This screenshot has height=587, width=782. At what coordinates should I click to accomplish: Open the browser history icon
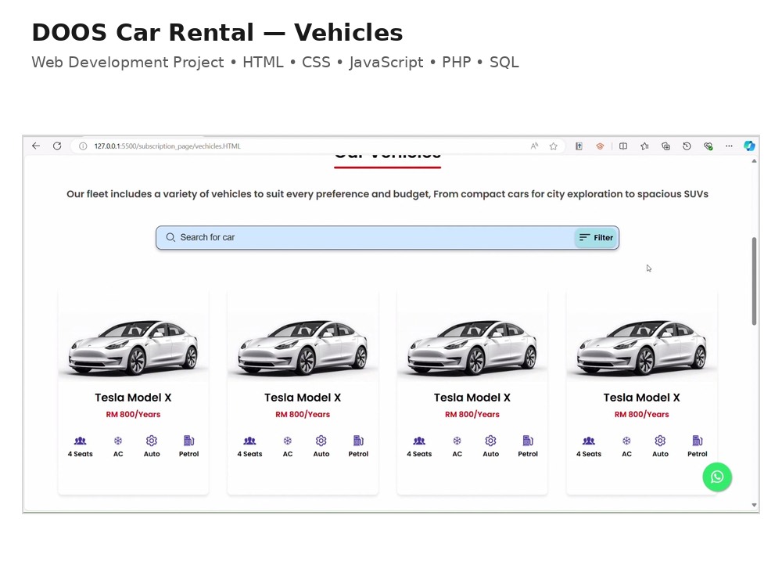click(x=687, y=146)
